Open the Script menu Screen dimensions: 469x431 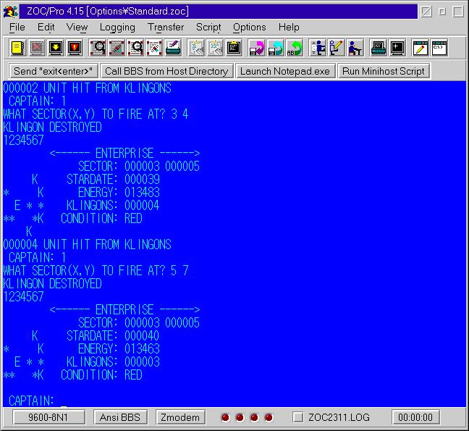click(x=208, y=28)
